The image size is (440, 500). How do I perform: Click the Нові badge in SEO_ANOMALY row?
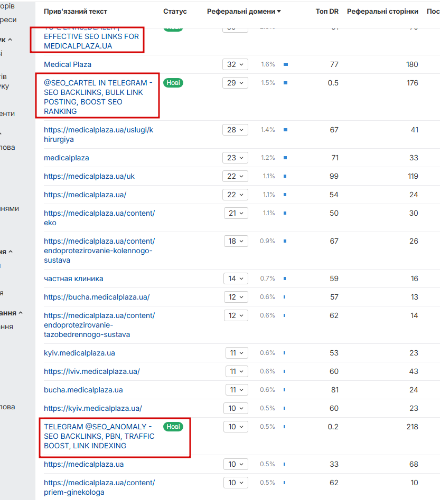point(173,427)
